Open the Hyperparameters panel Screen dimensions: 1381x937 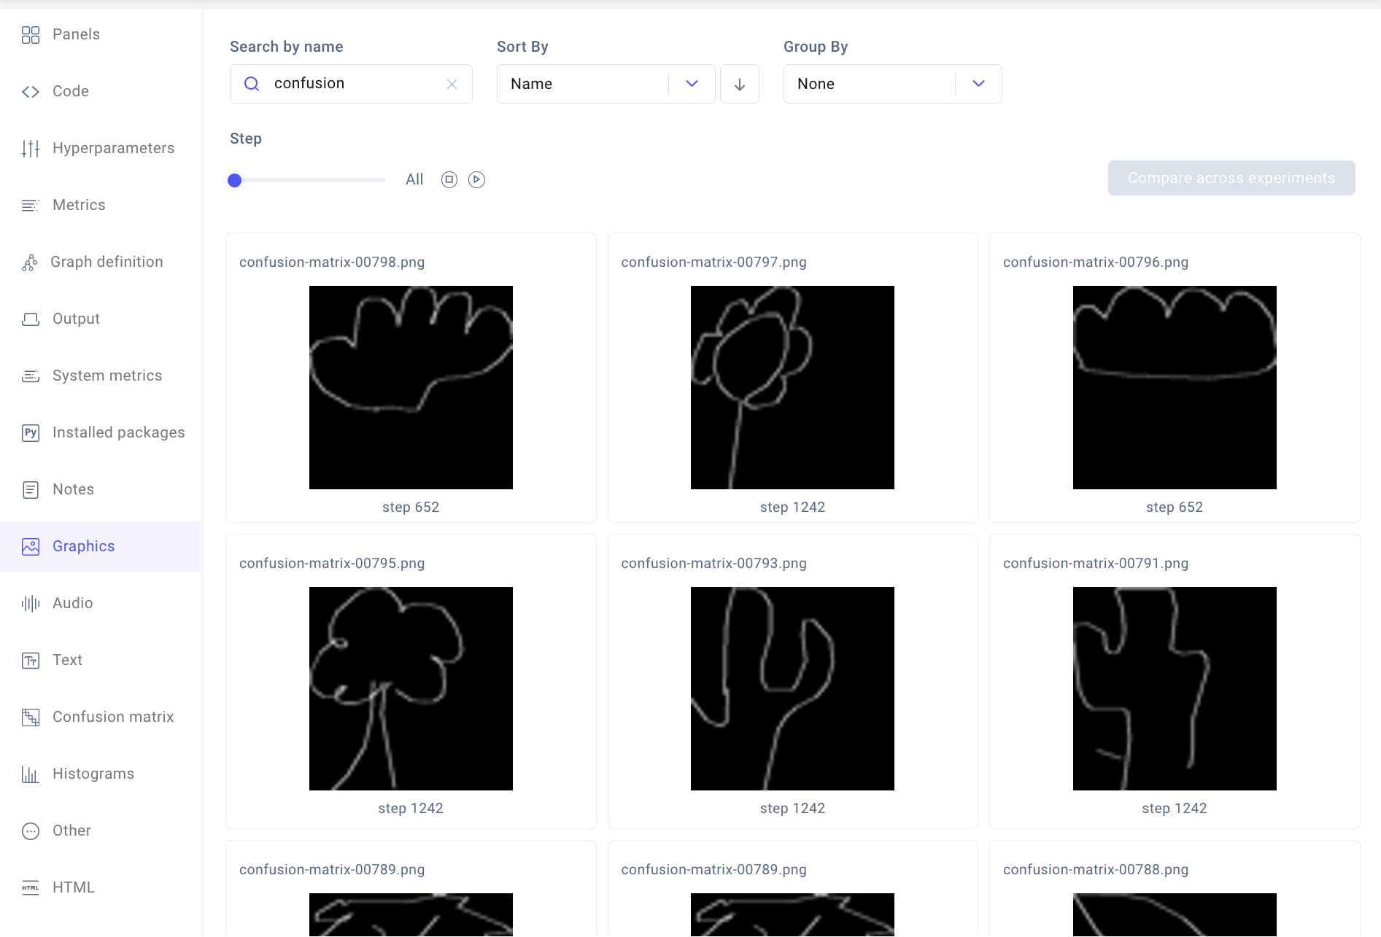[x=113, y=148]
